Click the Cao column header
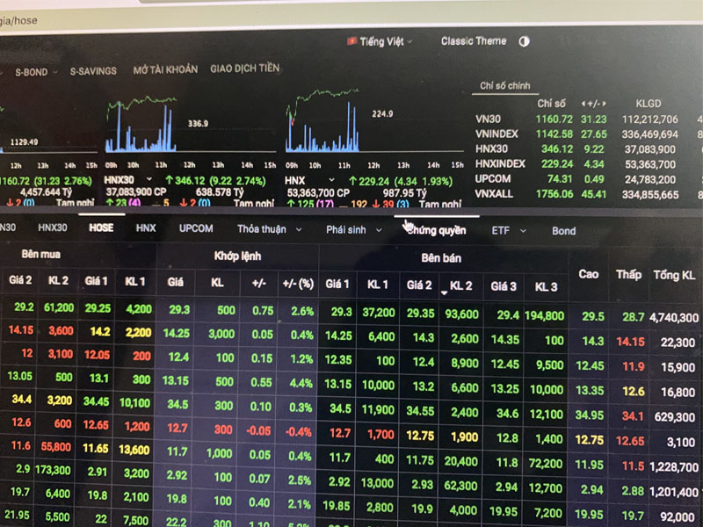This screenshot has width=703, height=527. (x=588, y=274)
